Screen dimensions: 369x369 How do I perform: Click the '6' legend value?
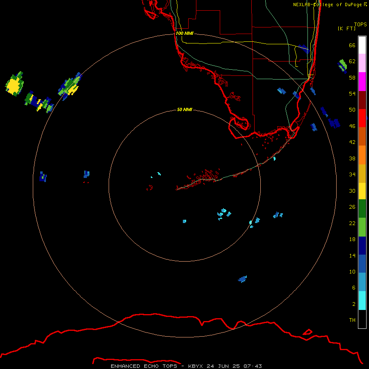pos(353,287)
